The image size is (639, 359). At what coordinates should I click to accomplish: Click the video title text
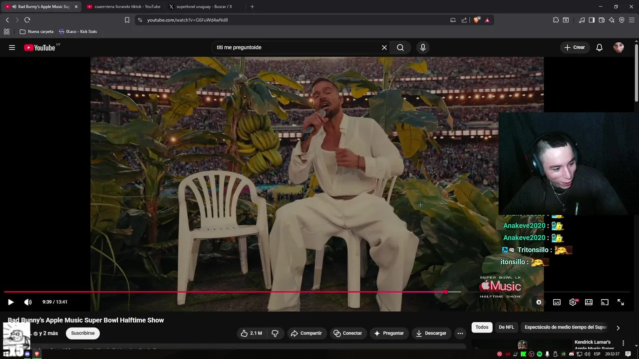click(86, 320)
